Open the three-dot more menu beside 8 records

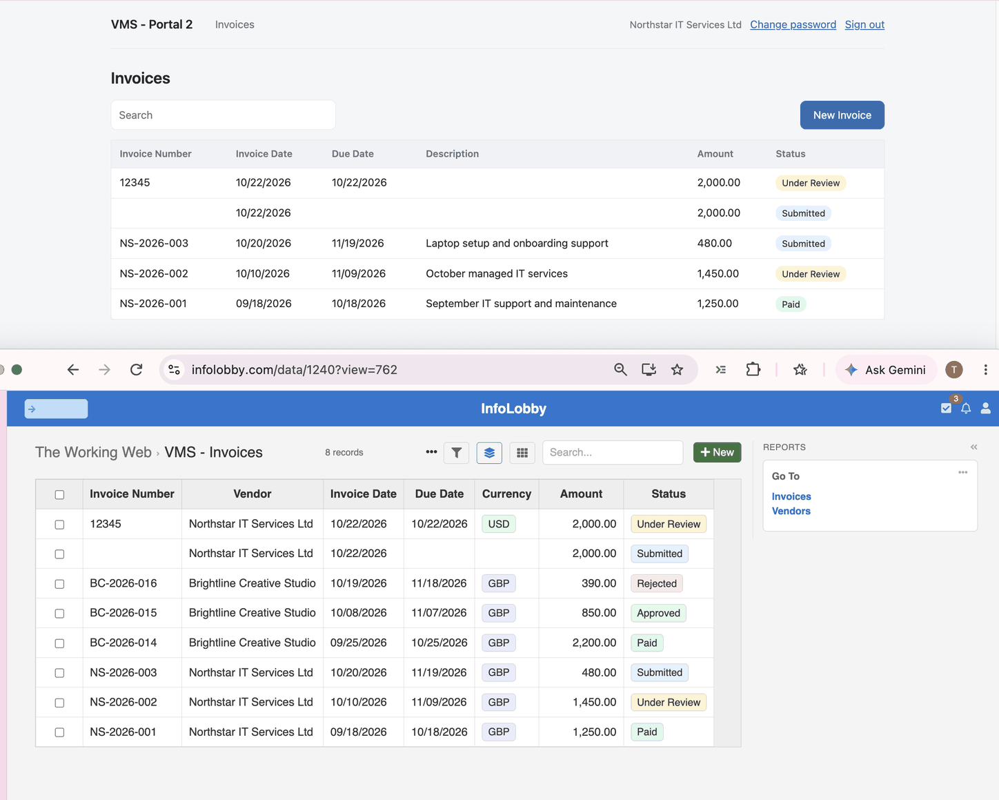point(431,452)
